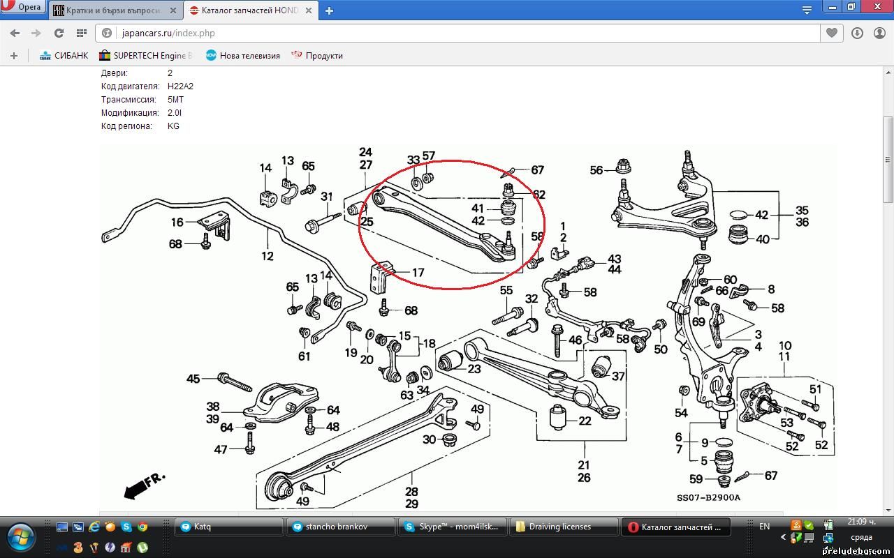This screenshot has height=558, width=894.
Task: Reload the japancars.ru page
Action: coord(59,33)
